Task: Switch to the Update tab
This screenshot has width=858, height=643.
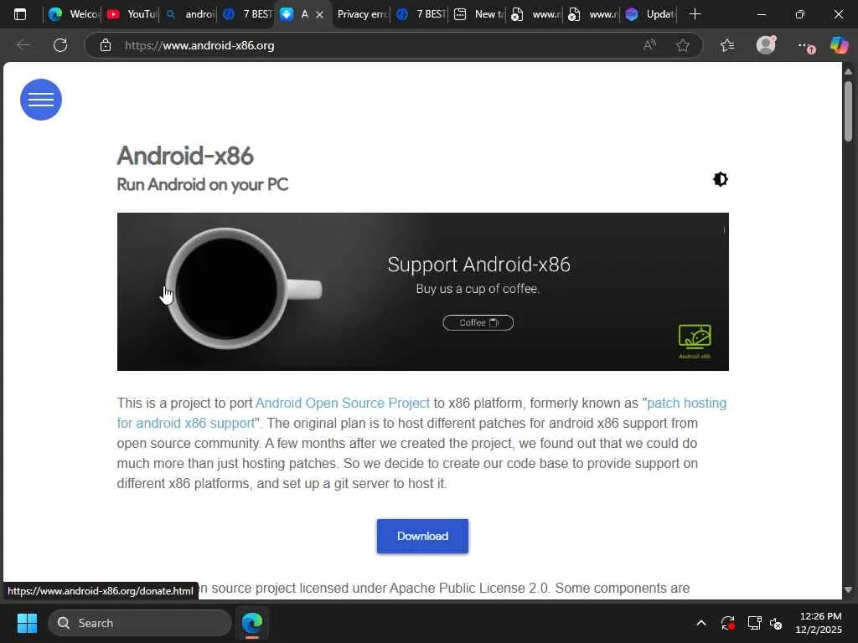Action: point(650,14)
